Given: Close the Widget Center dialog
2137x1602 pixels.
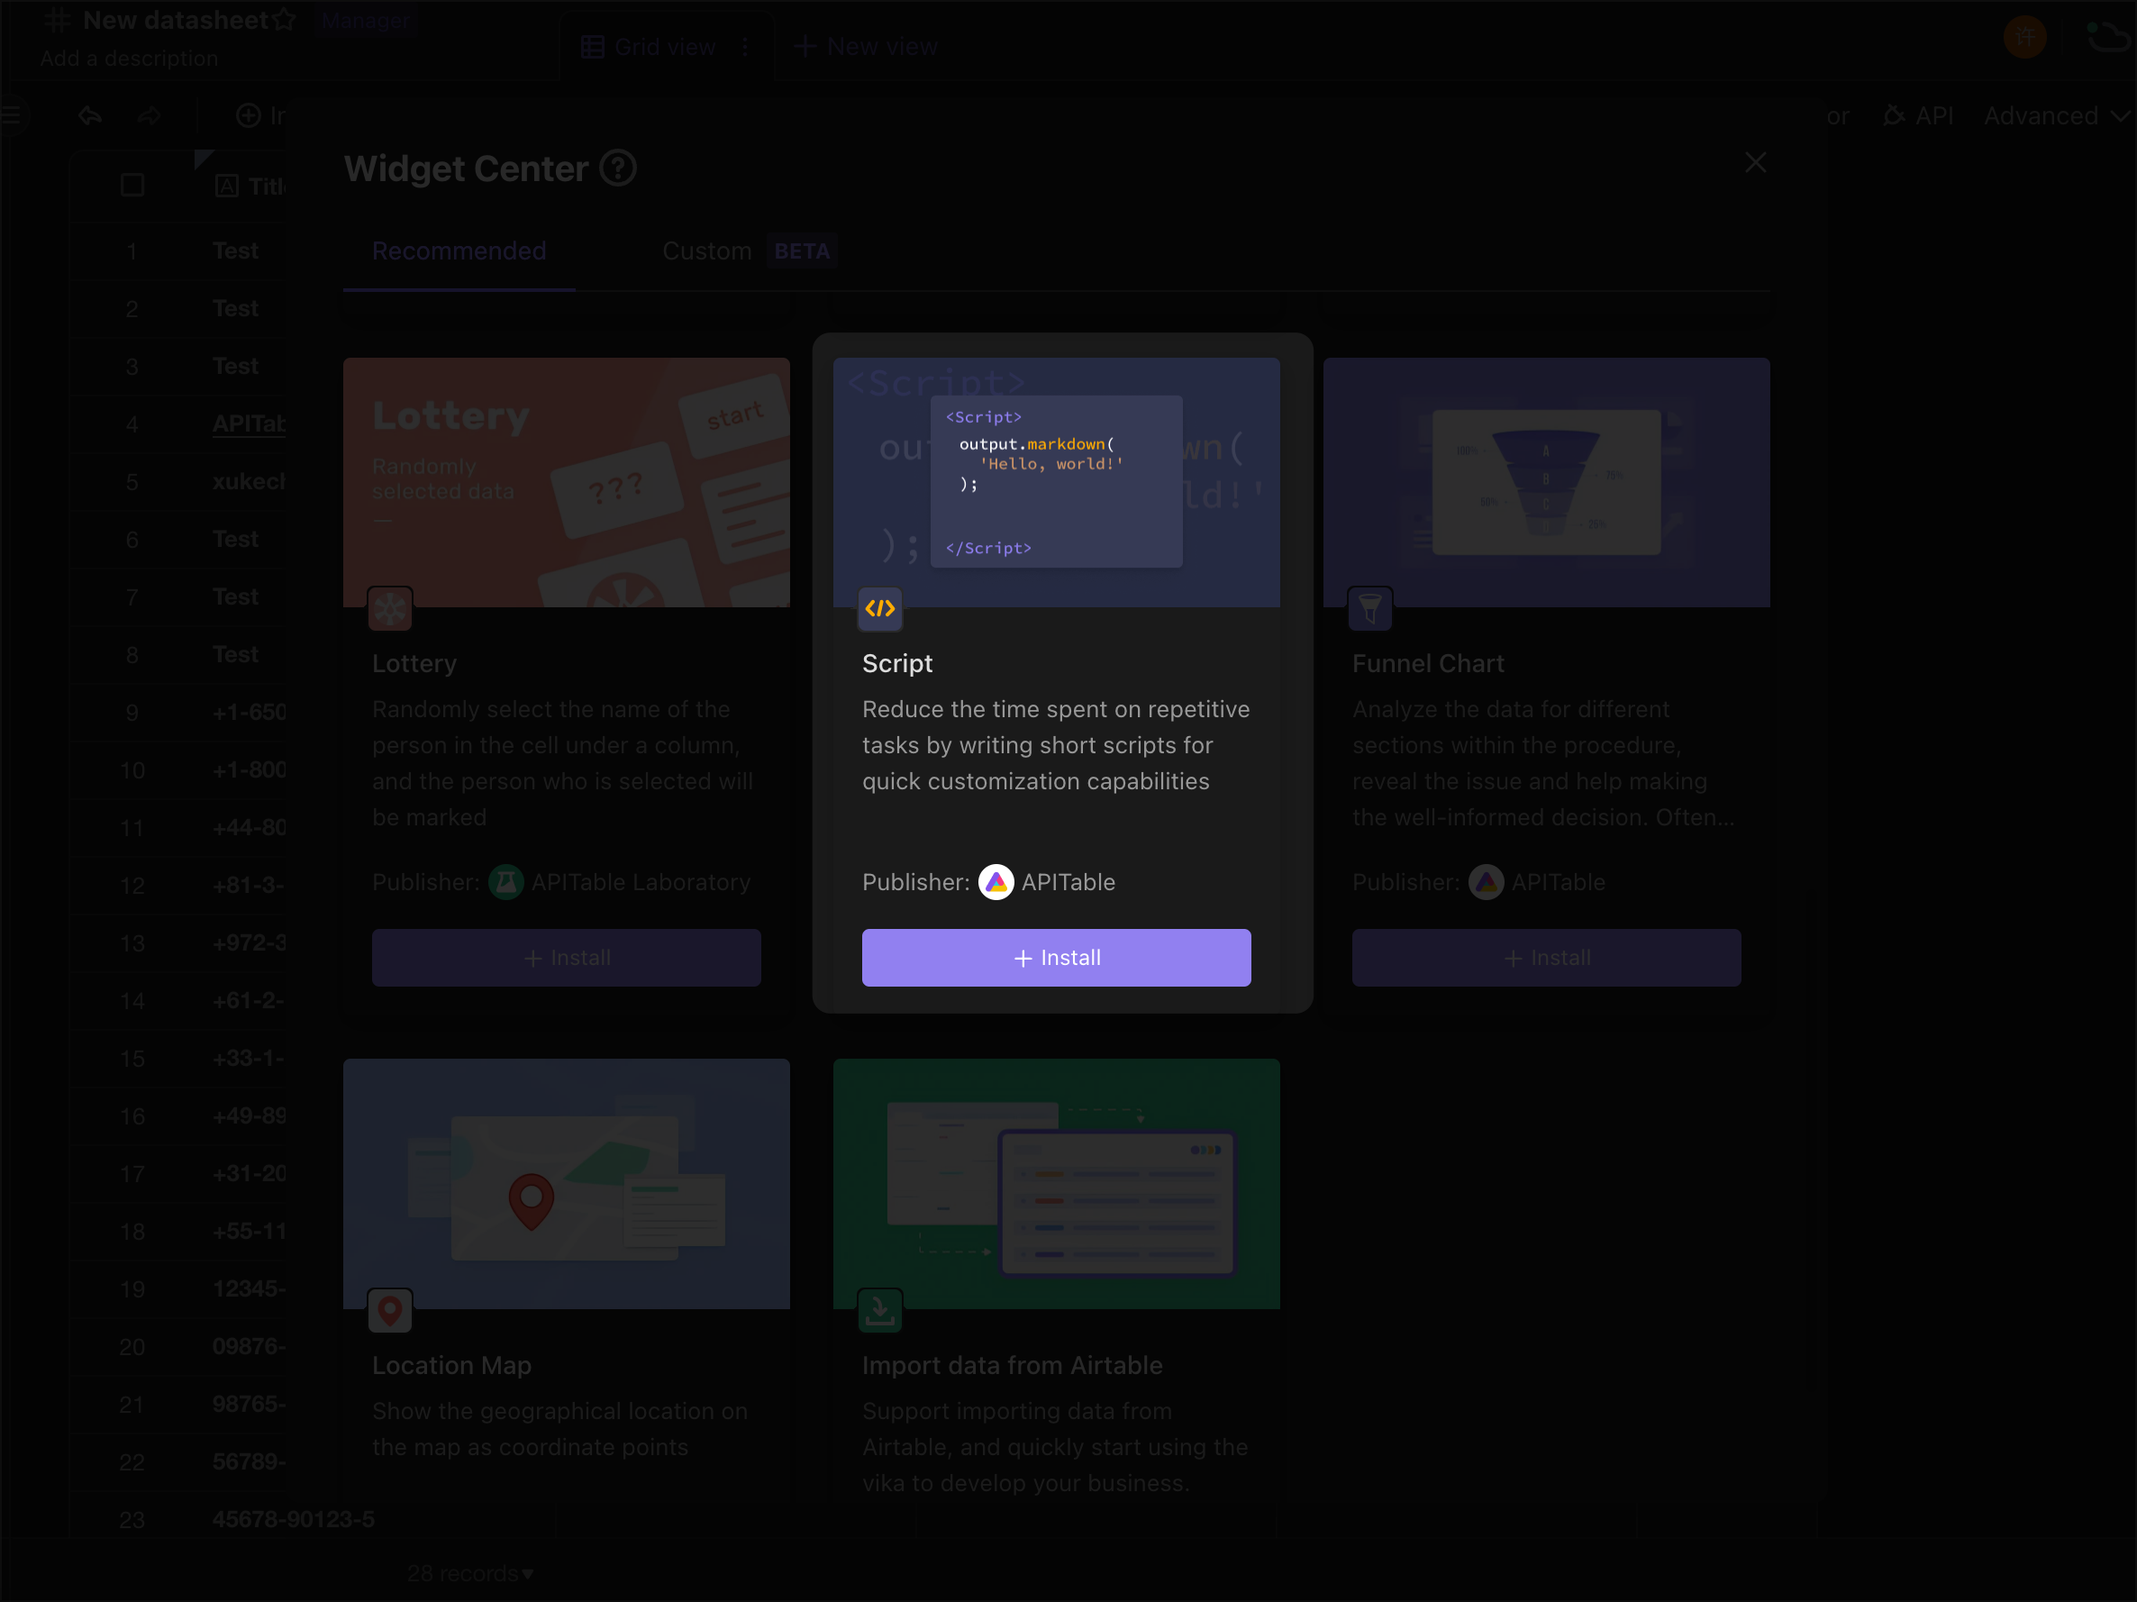Looking at the screenshot, I should point(1754,162).
